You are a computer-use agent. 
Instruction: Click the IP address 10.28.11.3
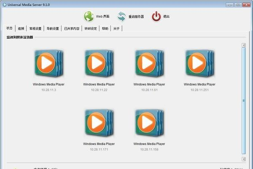pos(49,90)
